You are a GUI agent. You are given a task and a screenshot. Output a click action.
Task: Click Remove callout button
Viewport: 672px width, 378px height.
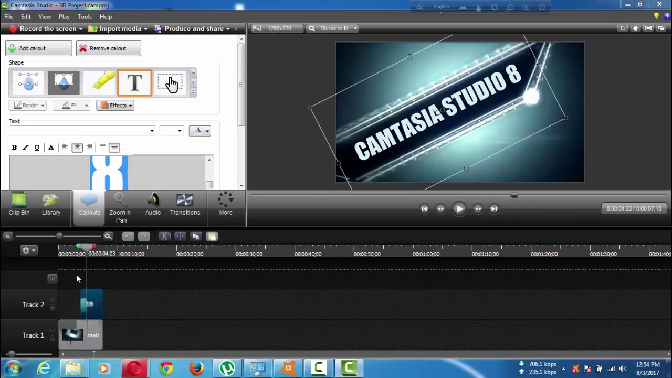click(108, 48)
